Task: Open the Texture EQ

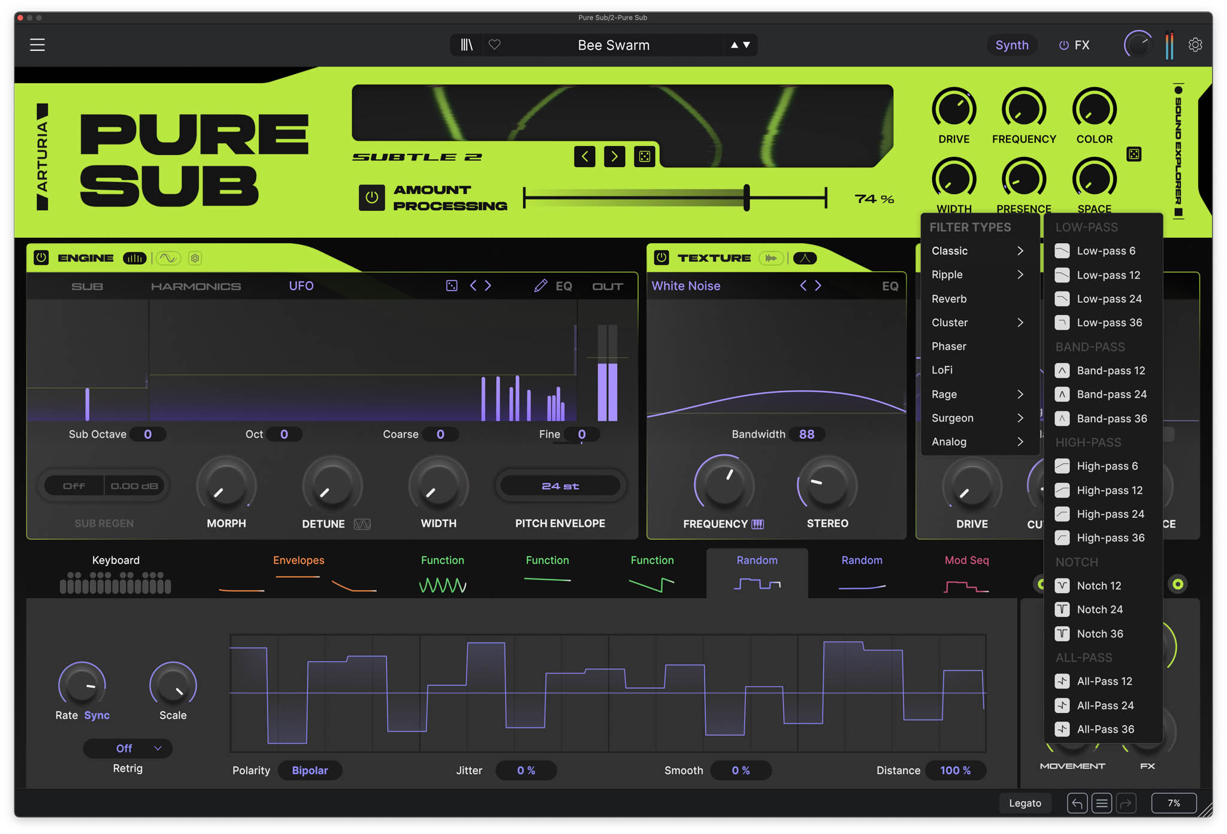Action: (x=890, y=286)
